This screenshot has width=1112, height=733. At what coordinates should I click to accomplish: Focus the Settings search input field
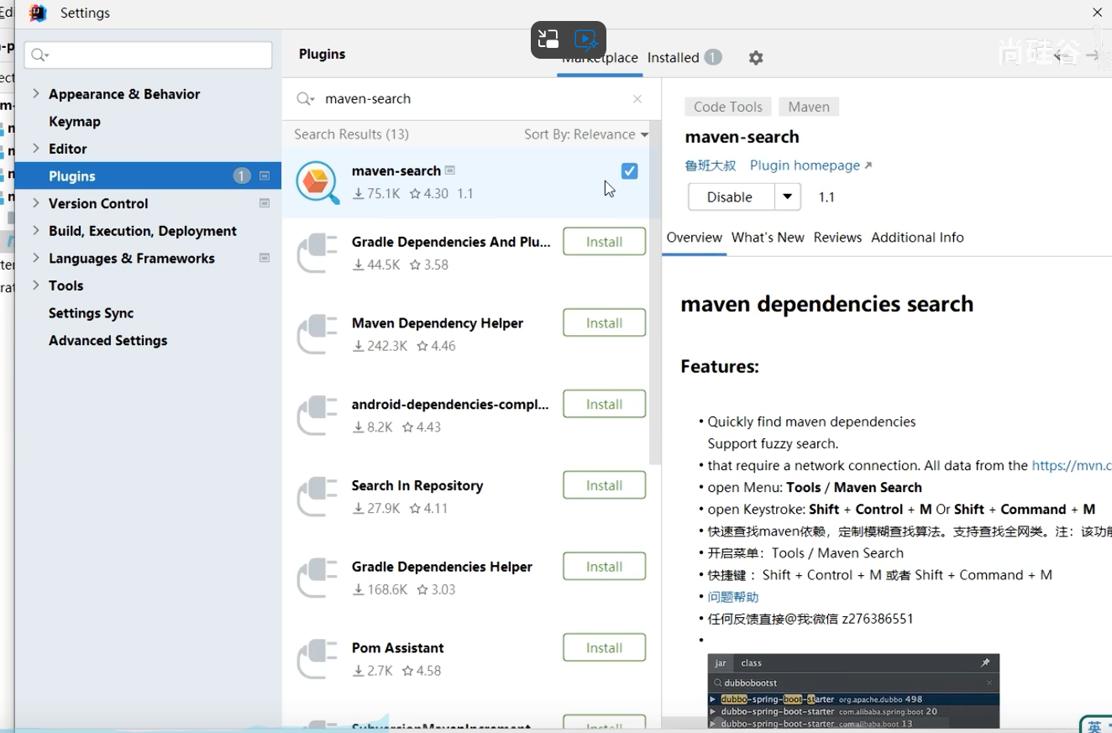149,55
